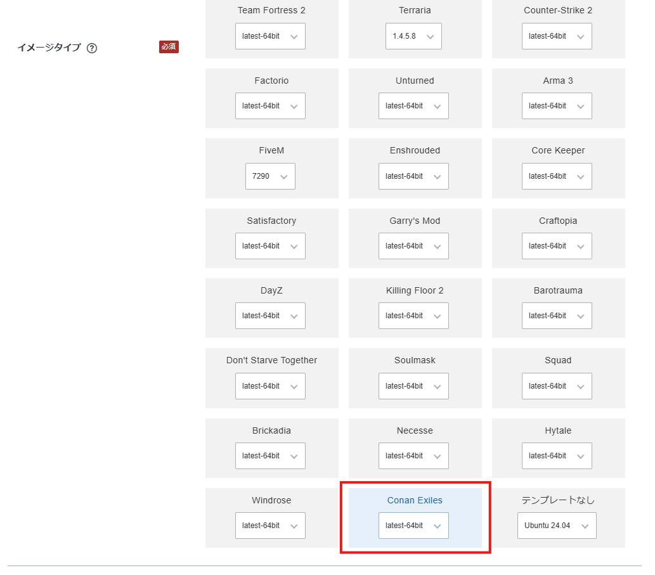Open the Squad version dropdown
The image size is (655, 575).
(557, 386)
